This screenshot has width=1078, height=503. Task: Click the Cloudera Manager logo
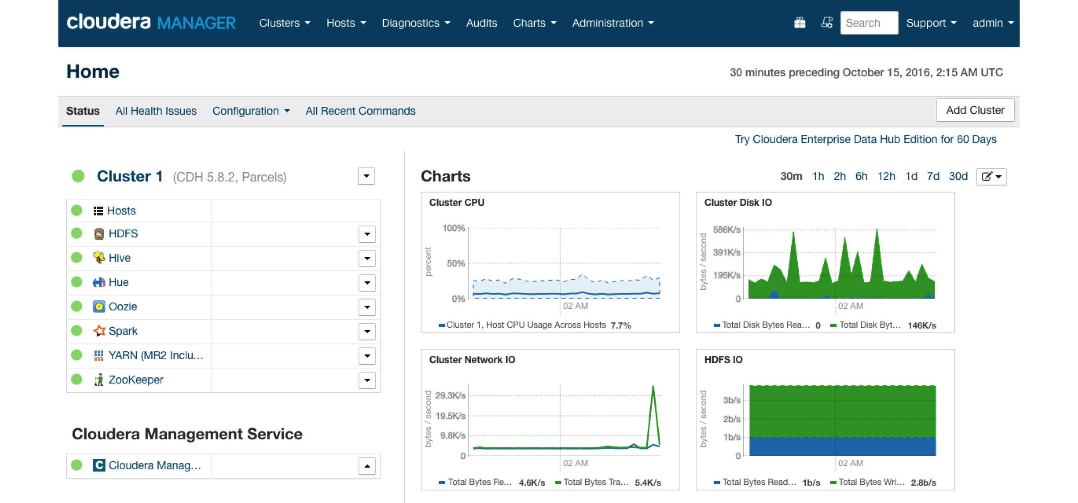pos(151,22)
